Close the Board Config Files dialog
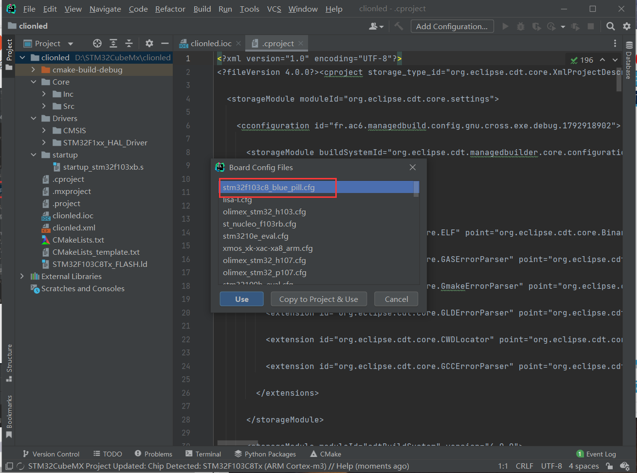 [x=413, y=167]
